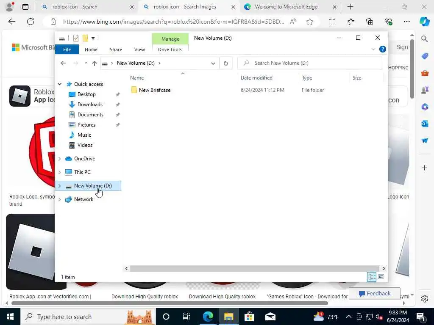Image resolution: width=434 pixels, height=325 pixels.
Task: Click address bar path chevron after New Volume (D:)
Action: tap(159, 63)
